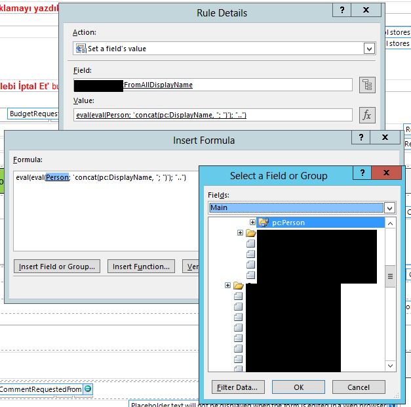This screenshot has width=411, height=407.
Task: Click scroll down arrow in fields tree
Action: click(391, 366)
